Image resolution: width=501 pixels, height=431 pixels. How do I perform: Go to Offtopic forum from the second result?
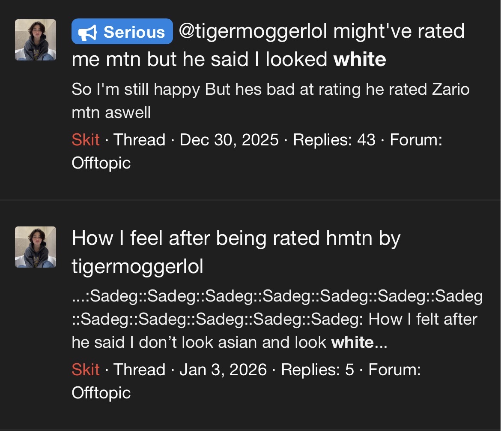[101, 393]
